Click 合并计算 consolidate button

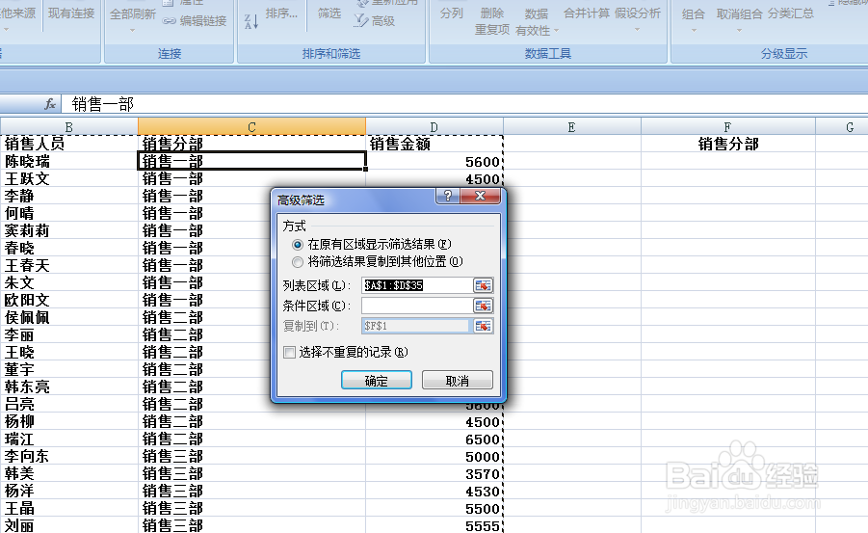pyautogui.click(x=587, y=13)
